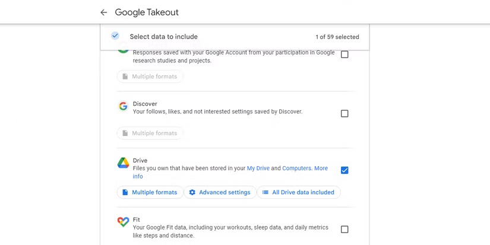
Task: Click the '1 of 59 selected' text
Action: tap(337, 37)
